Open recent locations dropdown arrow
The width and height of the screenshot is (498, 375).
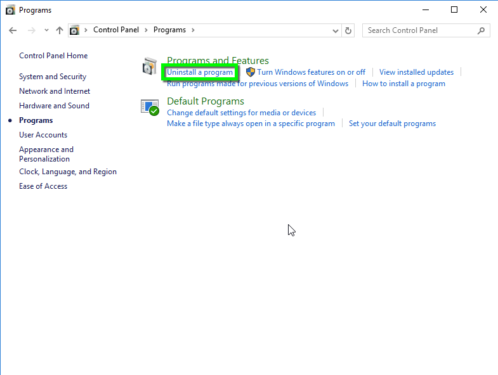pos(47,30)
